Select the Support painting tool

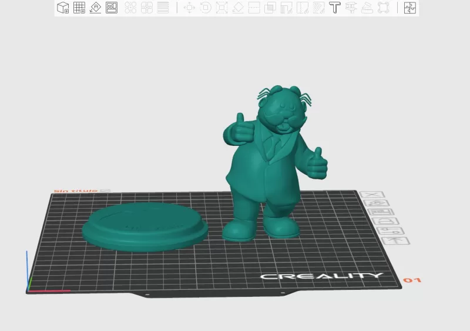286,8
